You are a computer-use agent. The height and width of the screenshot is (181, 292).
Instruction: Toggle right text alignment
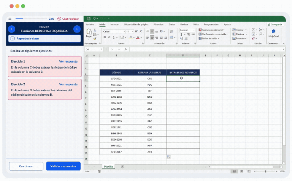[157, 37]
